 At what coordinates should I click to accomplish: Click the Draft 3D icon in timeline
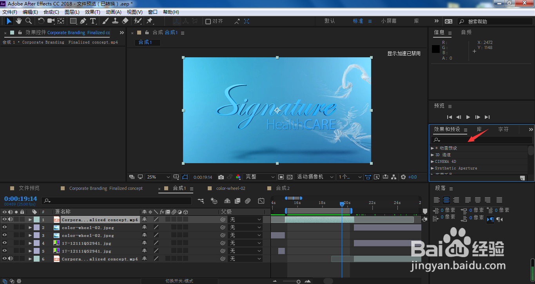point(214,201)
